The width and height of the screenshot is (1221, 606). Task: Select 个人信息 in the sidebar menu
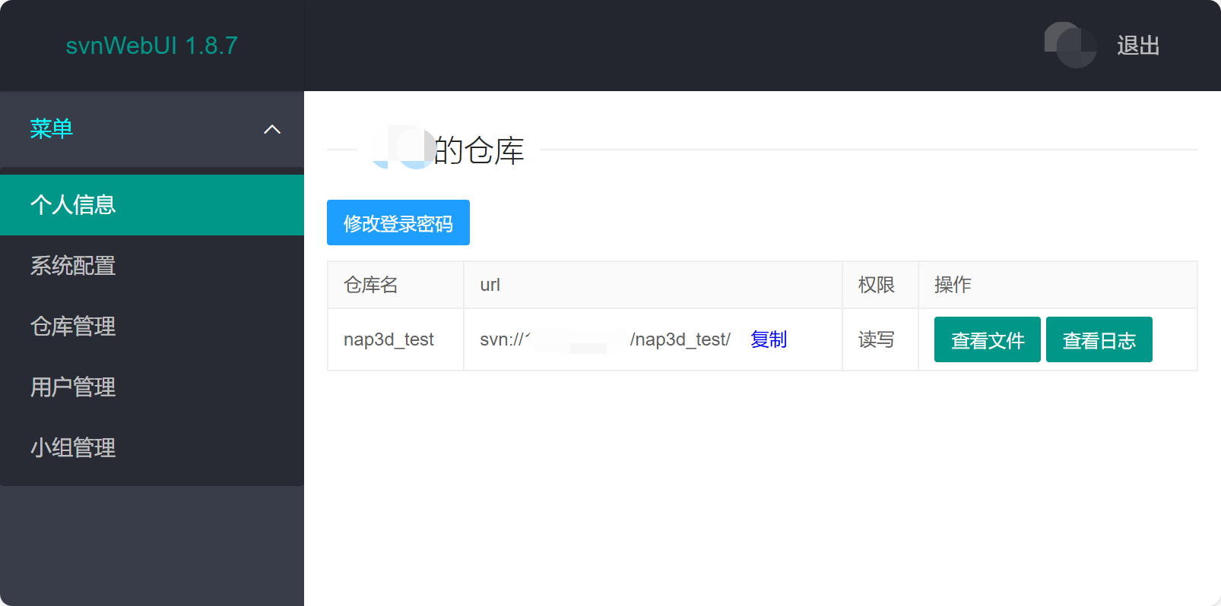click(73, 205)
